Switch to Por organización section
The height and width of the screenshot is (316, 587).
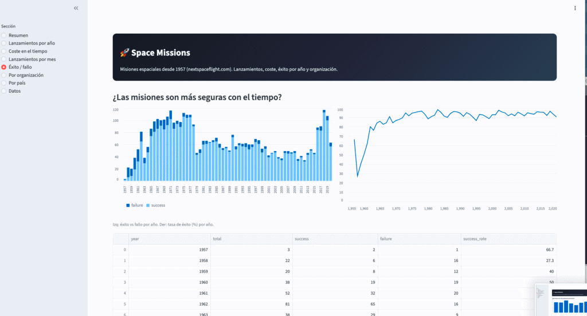pos(4,75)
